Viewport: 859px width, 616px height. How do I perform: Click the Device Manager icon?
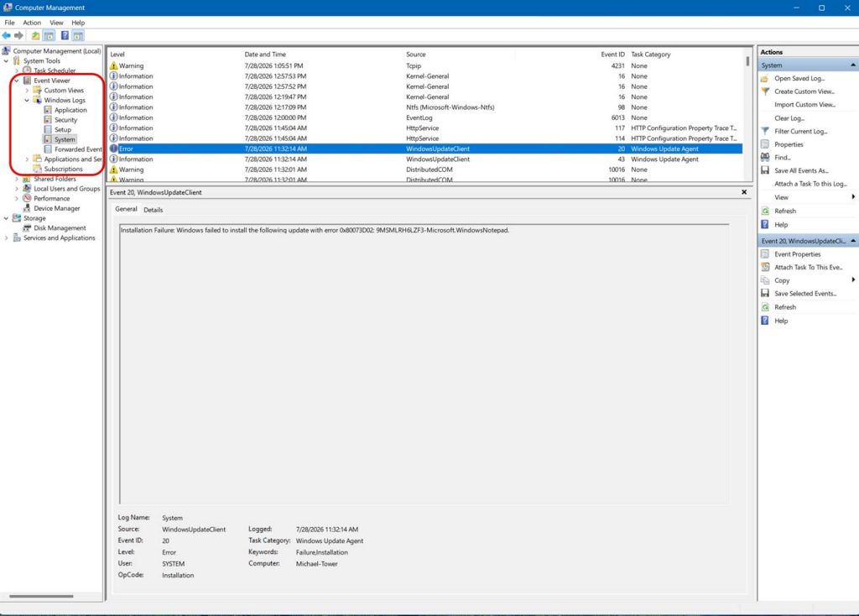[x=27, y=208]
